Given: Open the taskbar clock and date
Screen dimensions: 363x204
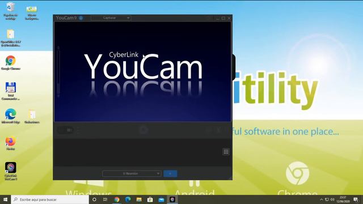Looking at the screenshot, I should 343,199.
